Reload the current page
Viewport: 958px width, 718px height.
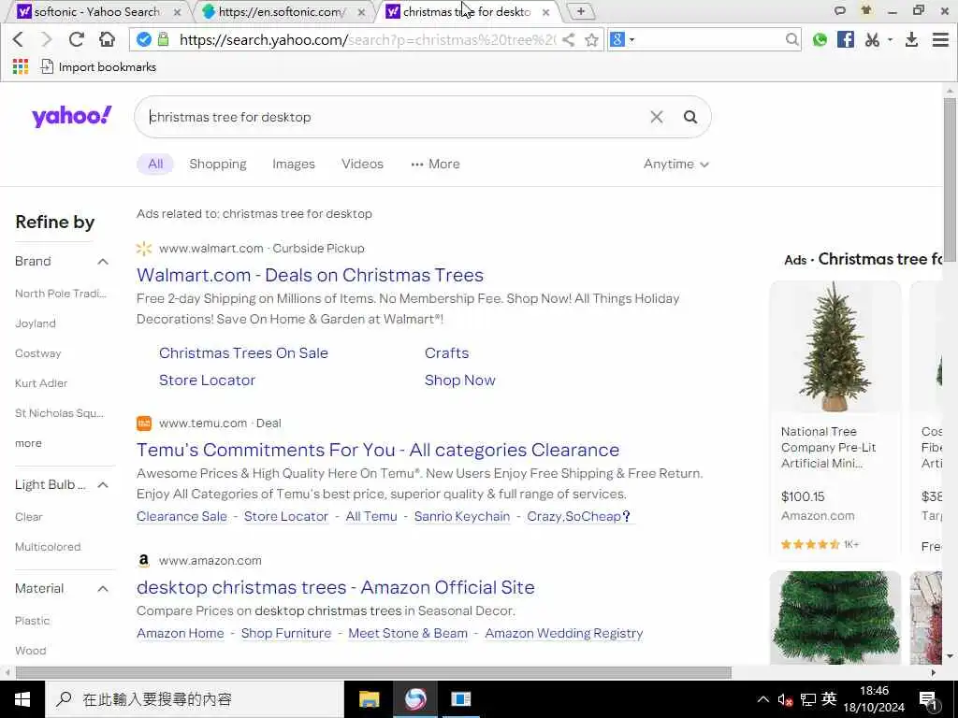click(77, 39)
